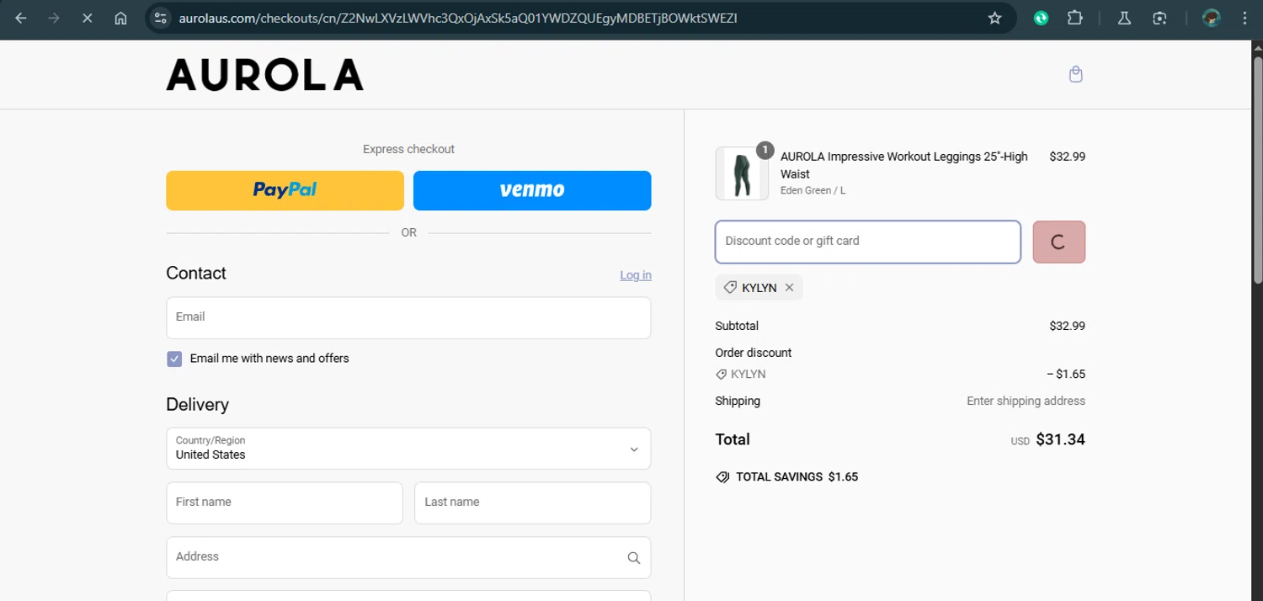The image size is (1263, 601).
Task: Click the Total Savings tag icon
Action: click(722, 477)
